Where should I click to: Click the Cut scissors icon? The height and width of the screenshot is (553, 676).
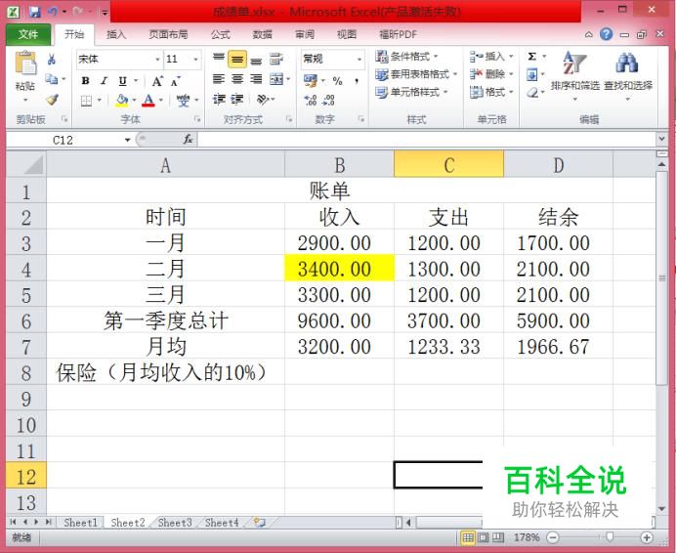coord(52,59)
